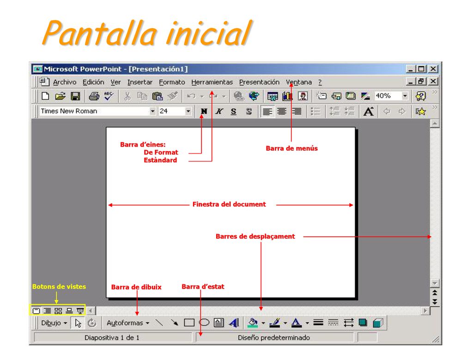Add a new slide icon
473x354 pixels.
pos(321,96)
